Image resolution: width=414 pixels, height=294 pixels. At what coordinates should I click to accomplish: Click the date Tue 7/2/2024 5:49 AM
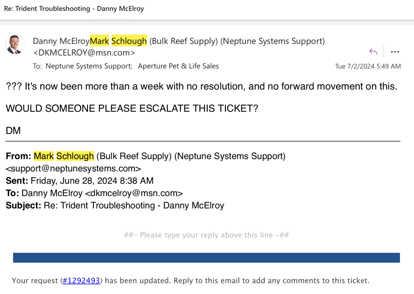(x=368, y=66)
